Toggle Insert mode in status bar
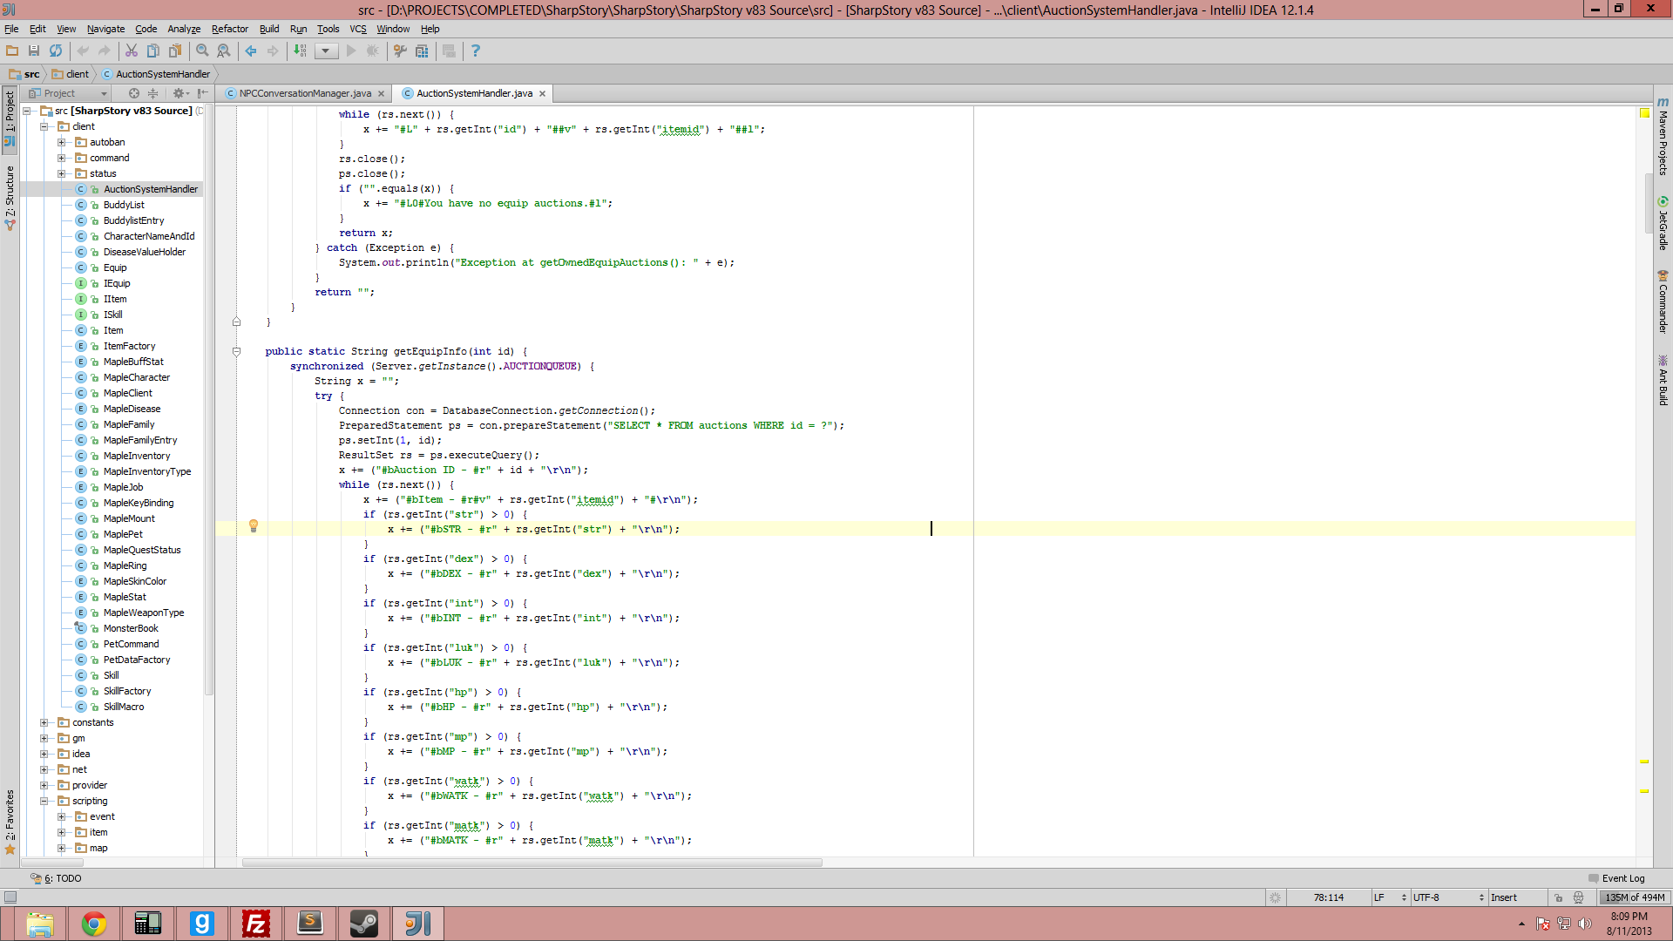 1504,897
